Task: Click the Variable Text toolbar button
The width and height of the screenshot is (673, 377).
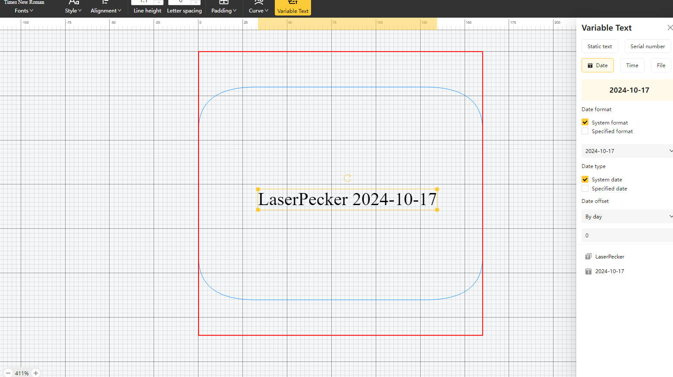Action: [293, 7]
